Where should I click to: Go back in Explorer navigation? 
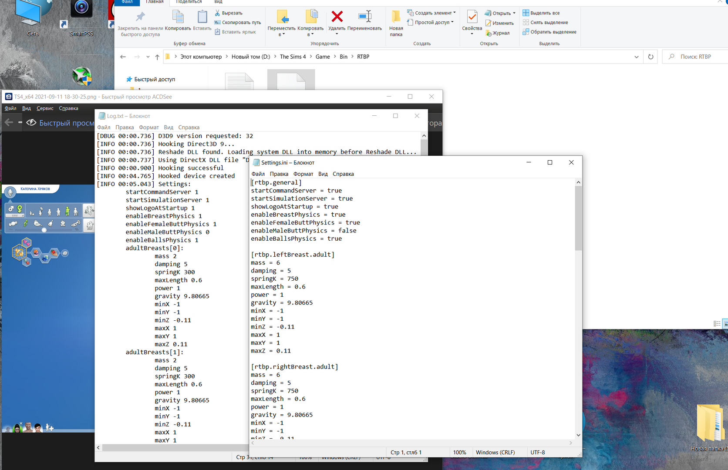(123, 57)
